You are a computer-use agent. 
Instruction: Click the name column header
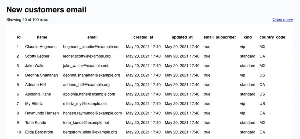point(42,37)
